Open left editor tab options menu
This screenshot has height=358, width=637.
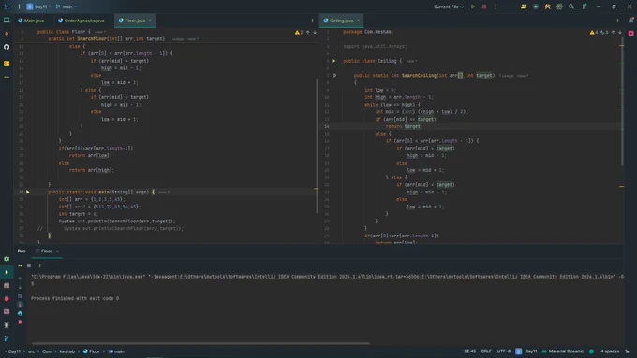pos(312,21)
